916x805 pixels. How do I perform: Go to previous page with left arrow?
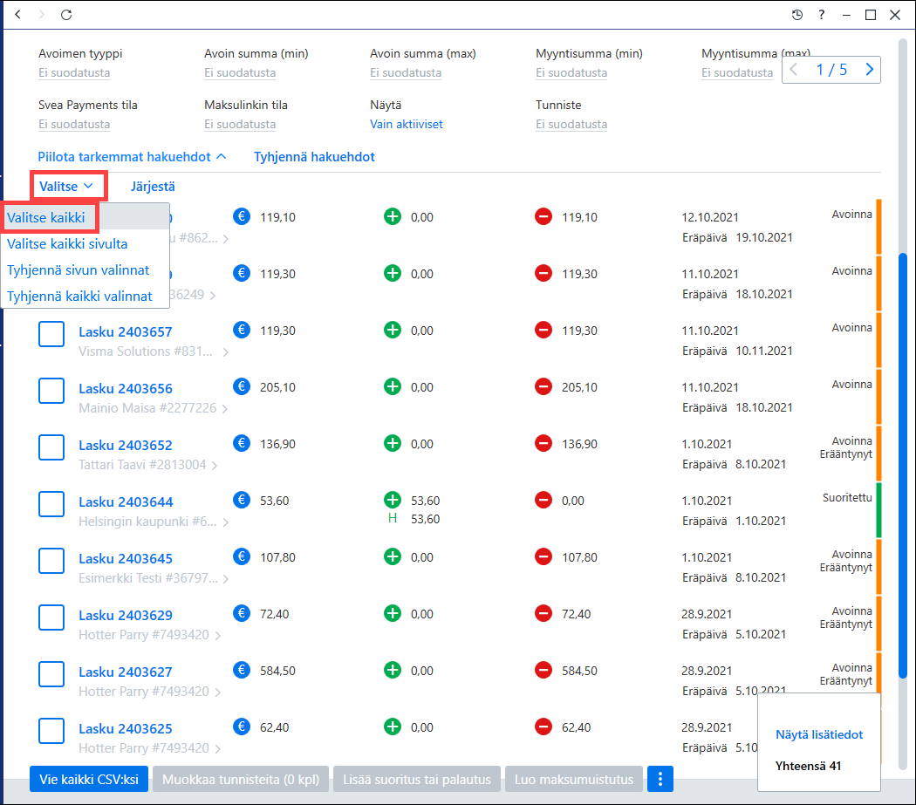[793, 70]
